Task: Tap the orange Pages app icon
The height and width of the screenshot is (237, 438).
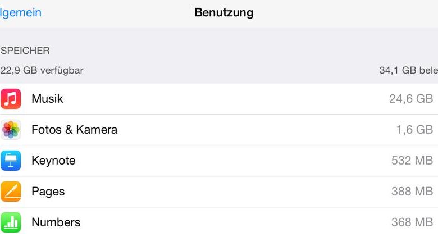Action: click(11, 192)
